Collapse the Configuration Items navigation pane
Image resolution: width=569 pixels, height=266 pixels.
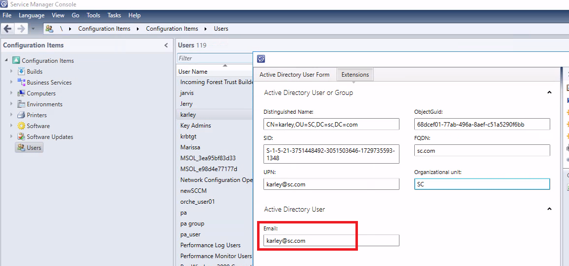(166, 45)
